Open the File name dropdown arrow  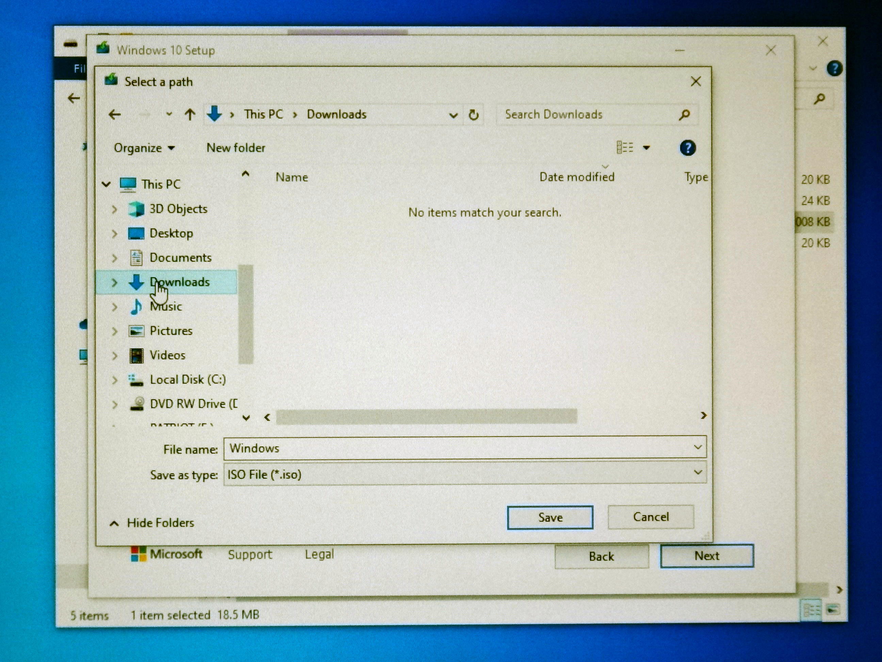click(697, 447)
